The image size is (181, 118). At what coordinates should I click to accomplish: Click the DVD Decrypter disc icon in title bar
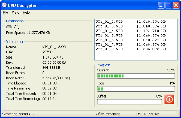coord(4,5)
